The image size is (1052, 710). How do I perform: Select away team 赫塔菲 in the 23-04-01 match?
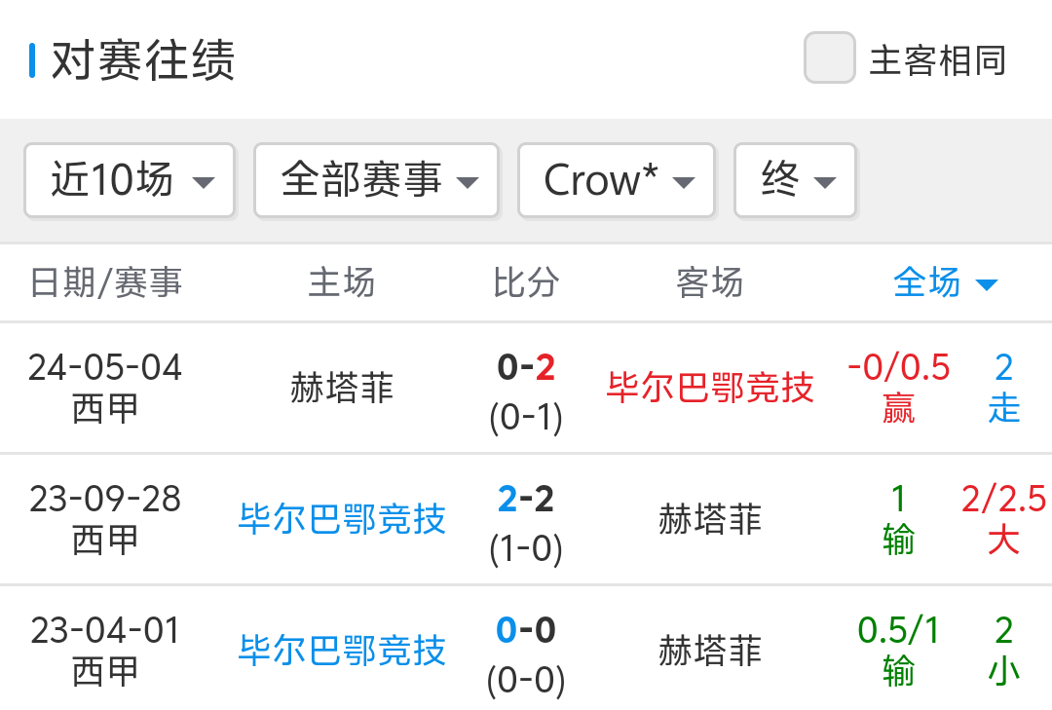pyautogui.click(x=710, y=651)
